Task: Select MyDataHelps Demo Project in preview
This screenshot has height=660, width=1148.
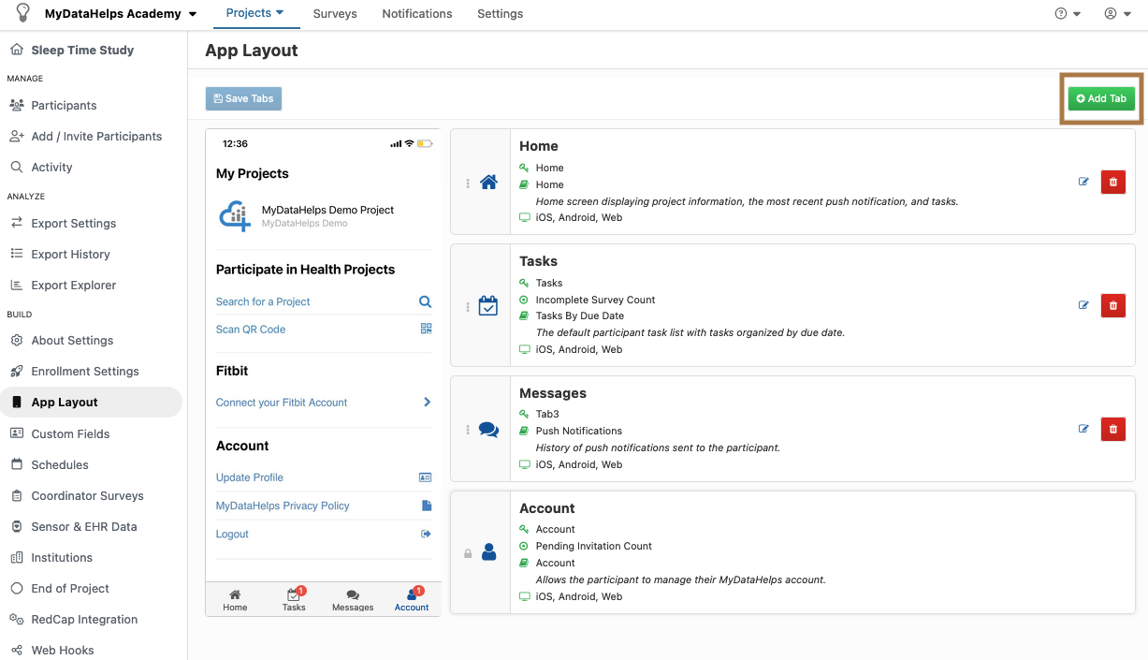Action: coord(324,215)
